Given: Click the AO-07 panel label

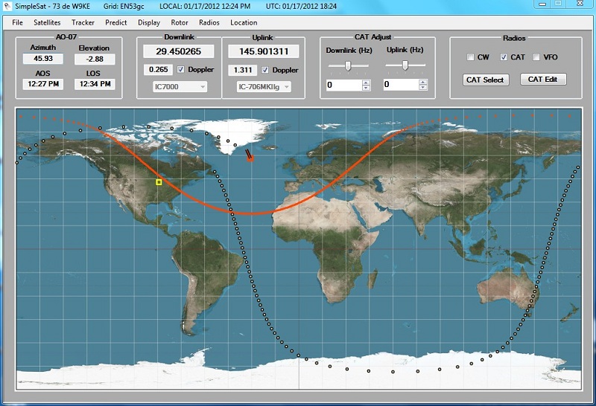Looking at the screenshot, I should point(66,37).
